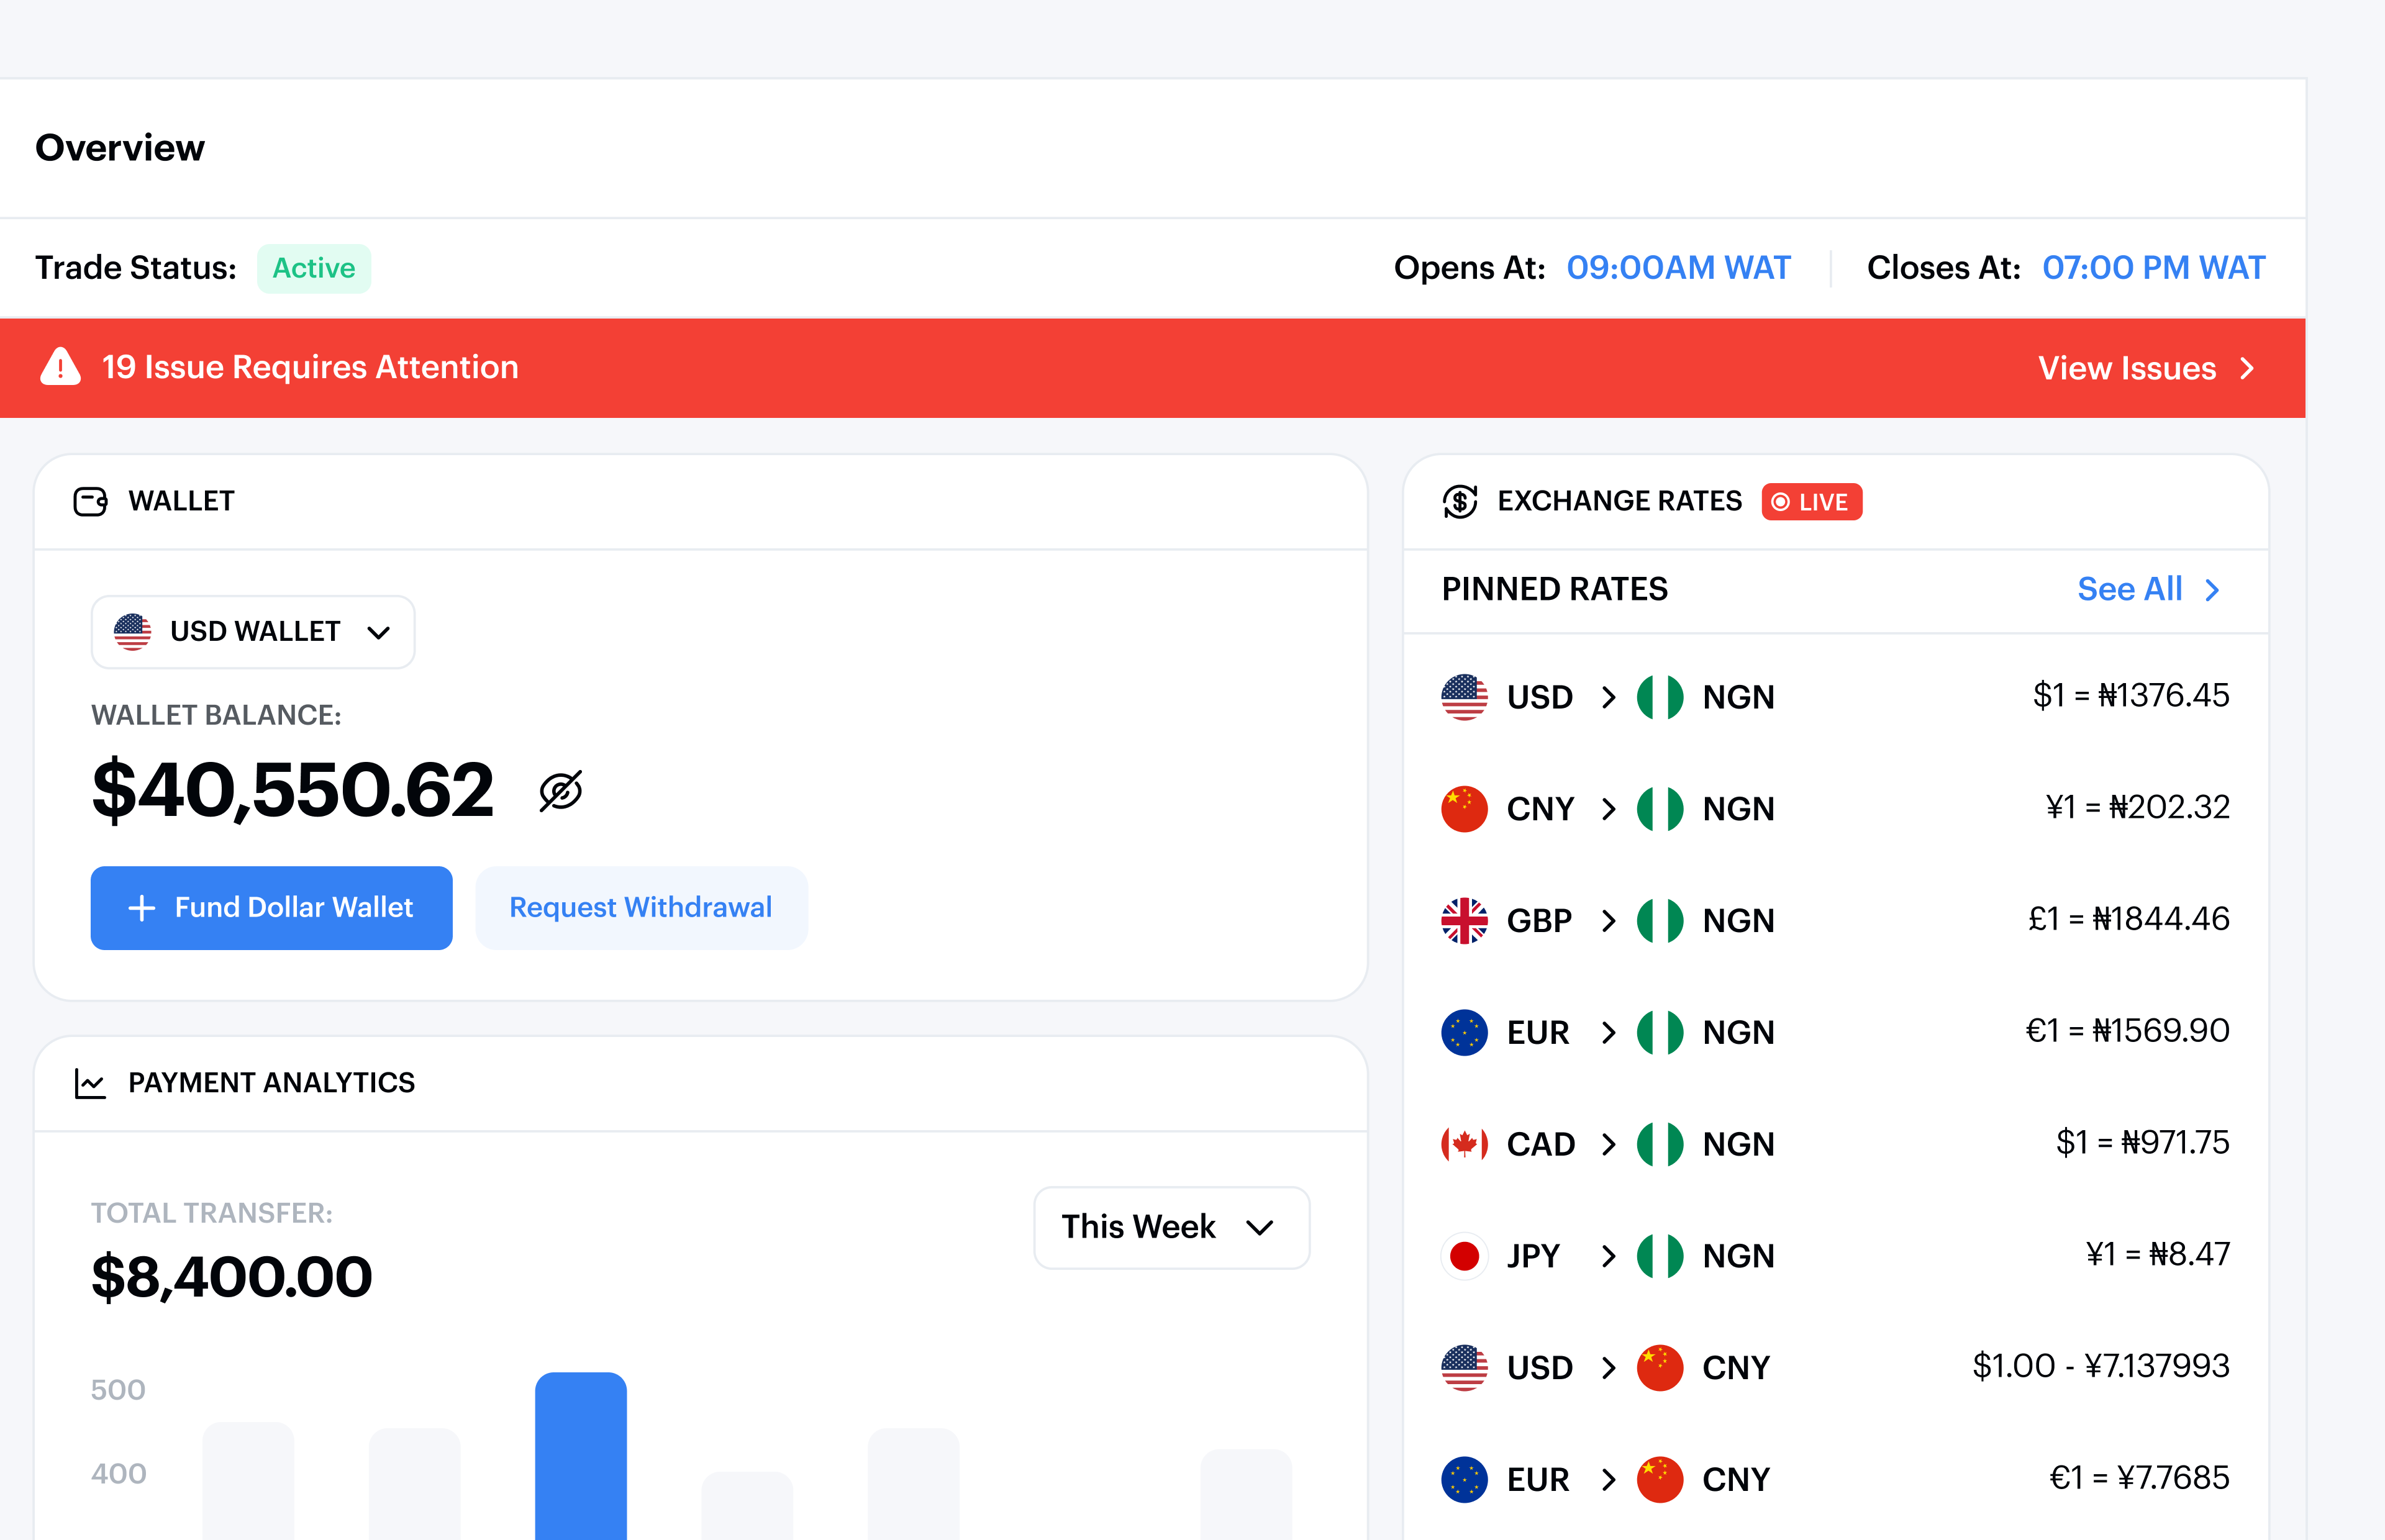This screenshot has height=1540, width=2385.
Task: Click the rate €1 = ₦1569.90
Action: [x=2127, y=1031]
